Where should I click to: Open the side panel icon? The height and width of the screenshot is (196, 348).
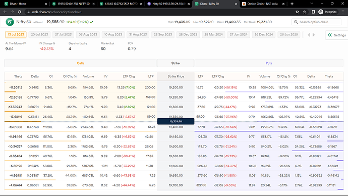313,12
